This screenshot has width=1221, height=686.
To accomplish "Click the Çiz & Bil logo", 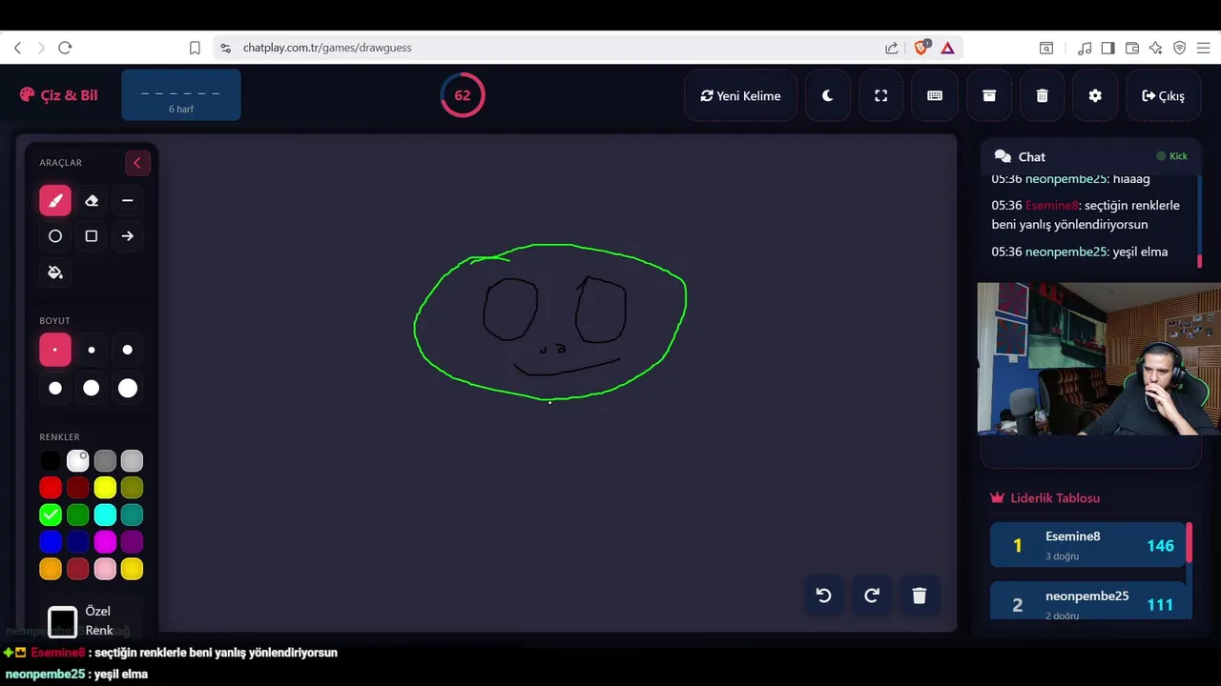I will coord(58,95).
